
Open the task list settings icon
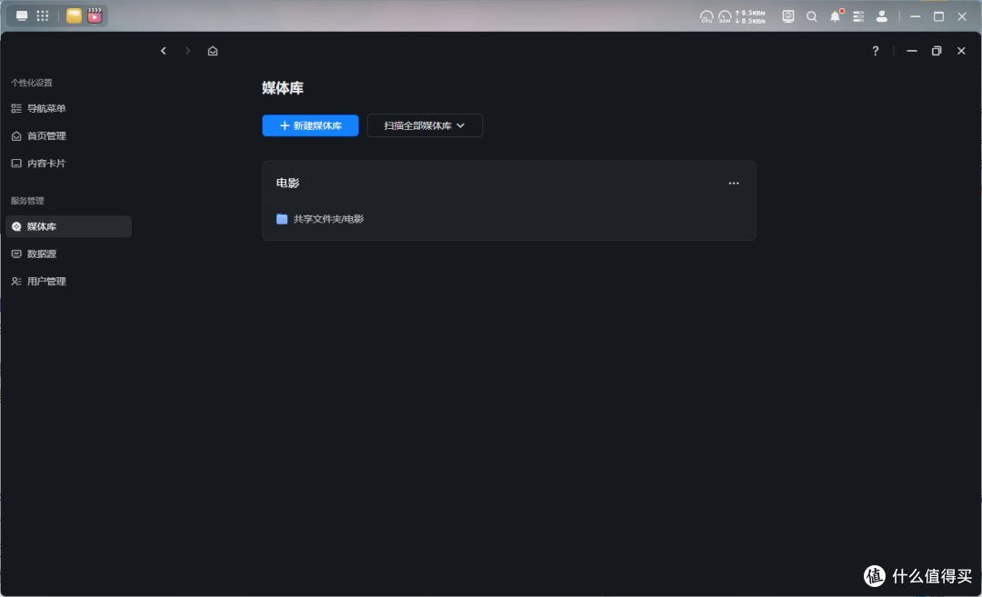point(858,17)
